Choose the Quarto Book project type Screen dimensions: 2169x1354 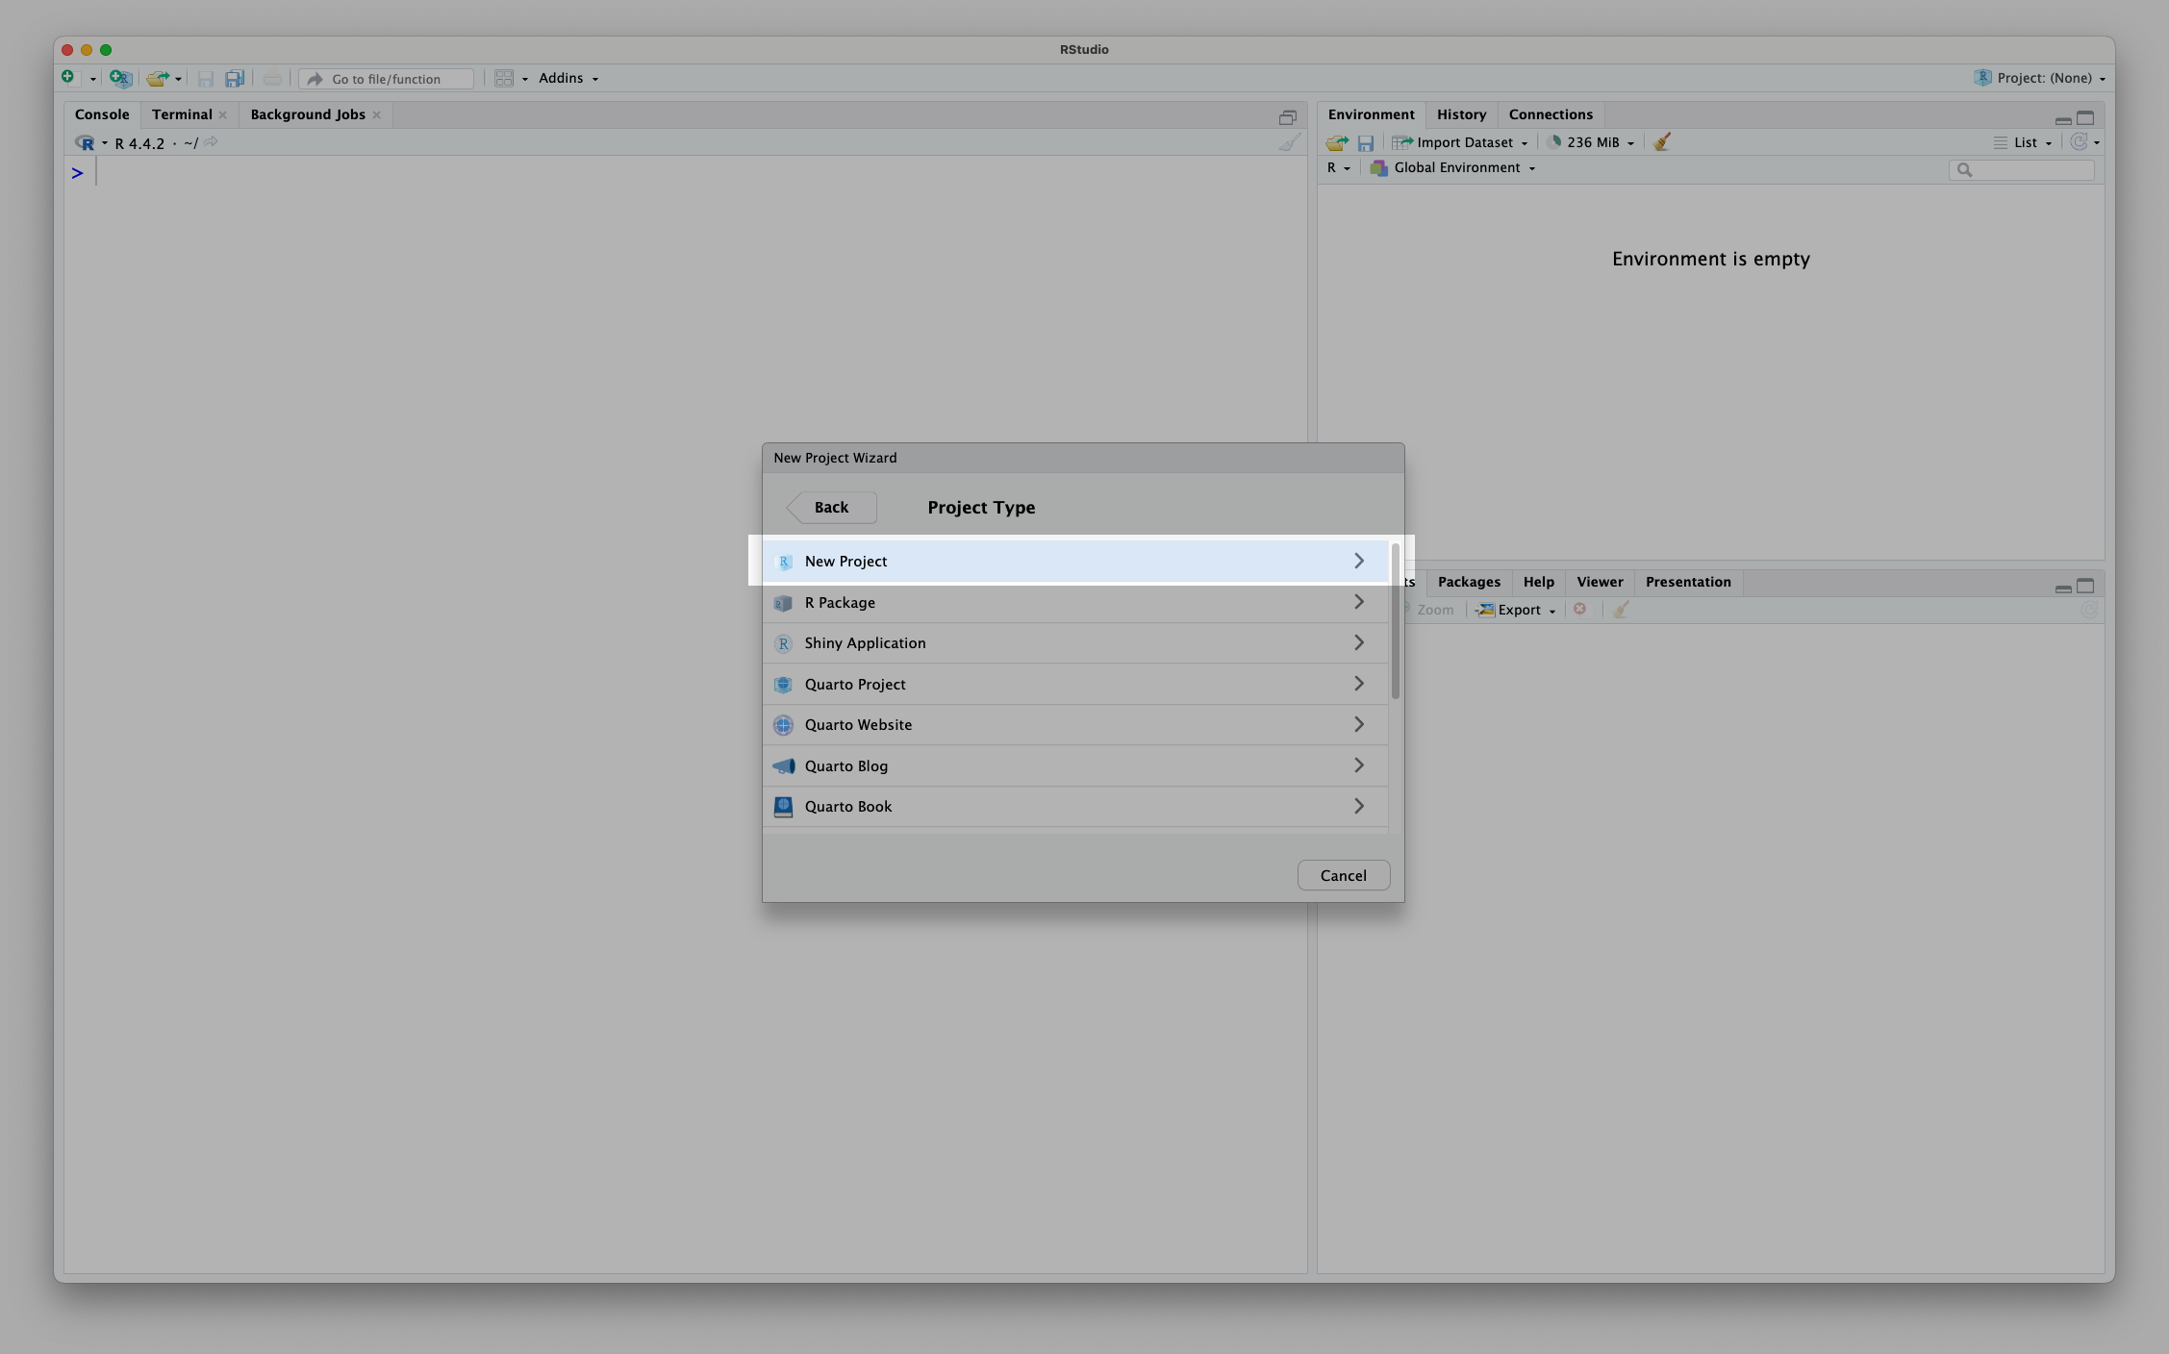(1075, 807)
